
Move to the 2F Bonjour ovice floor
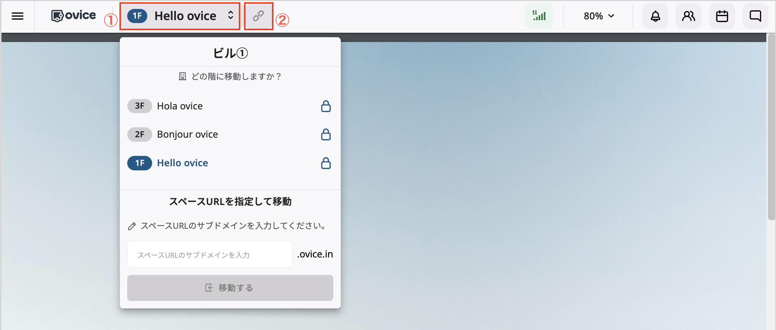[x=230, y=134]
